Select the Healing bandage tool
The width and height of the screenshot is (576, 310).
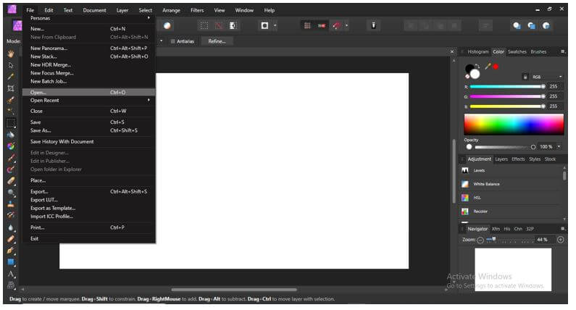point(11,239)
